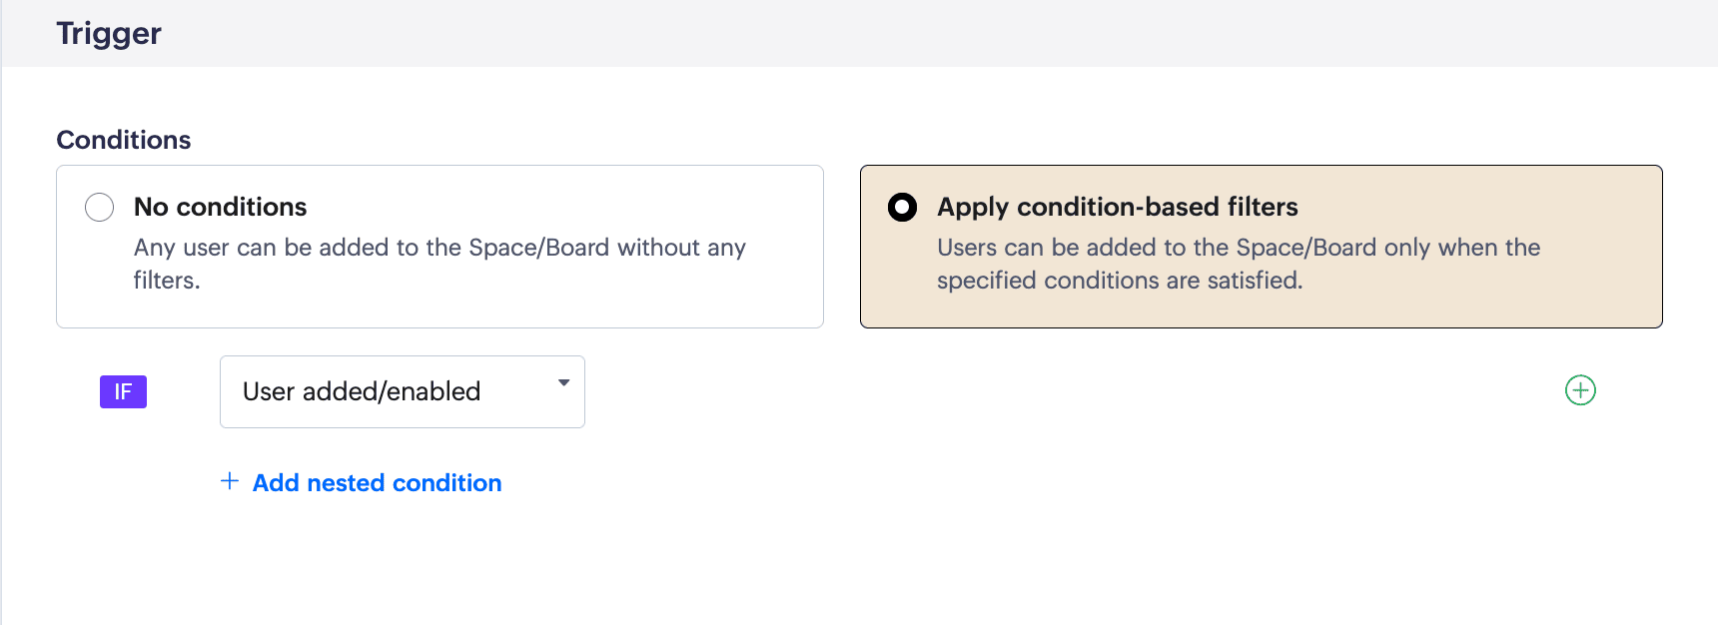Screen dimensions: 1718x625
Task: Click the "Users can be added" description text
Action: tap(1239, 248)
